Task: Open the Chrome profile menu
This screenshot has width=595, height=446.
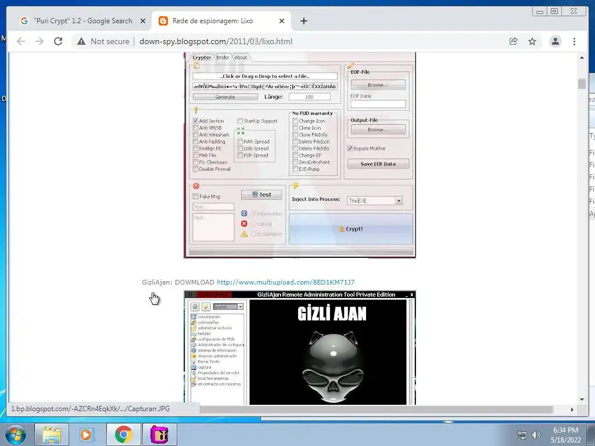Action: 555,41
